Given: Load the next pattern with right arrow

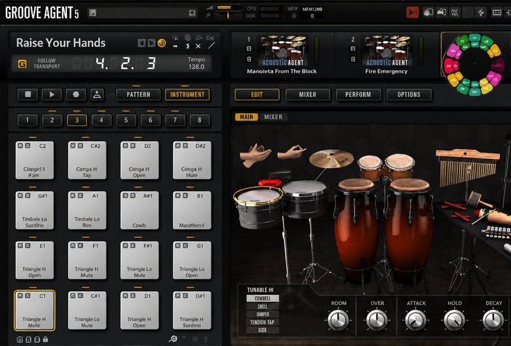Looking at the screenshot, I should pyautogui.click(x=151, y=43).
